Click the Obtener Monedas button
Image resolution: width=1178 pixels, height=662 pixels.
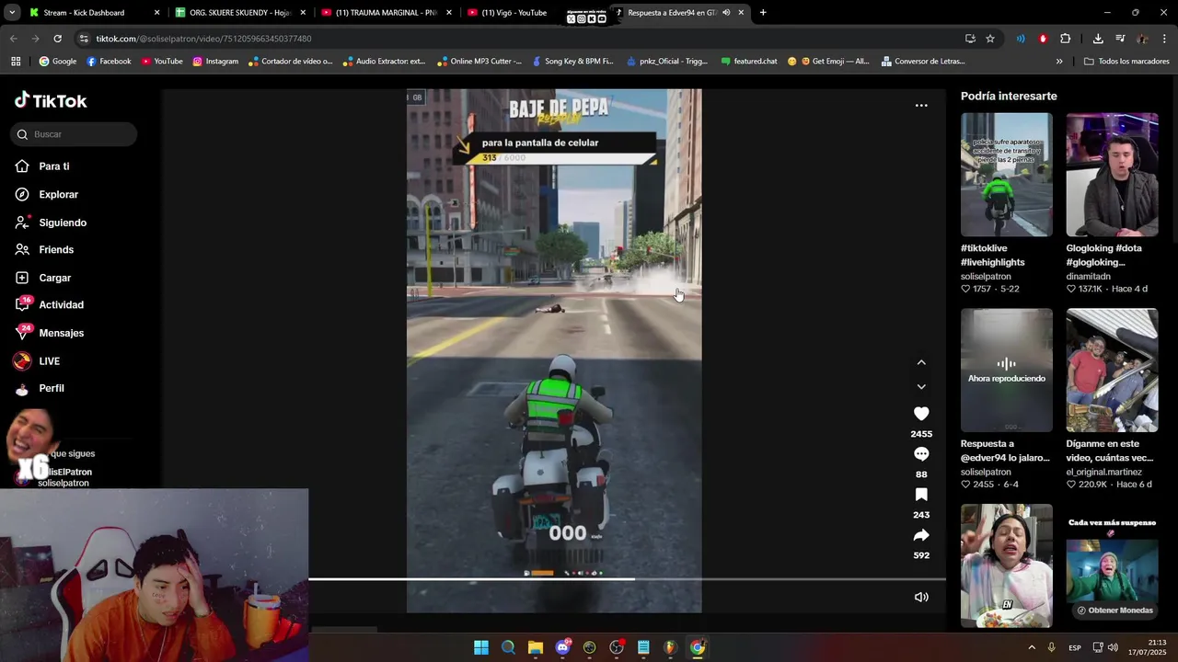[x=1114, y=611]
